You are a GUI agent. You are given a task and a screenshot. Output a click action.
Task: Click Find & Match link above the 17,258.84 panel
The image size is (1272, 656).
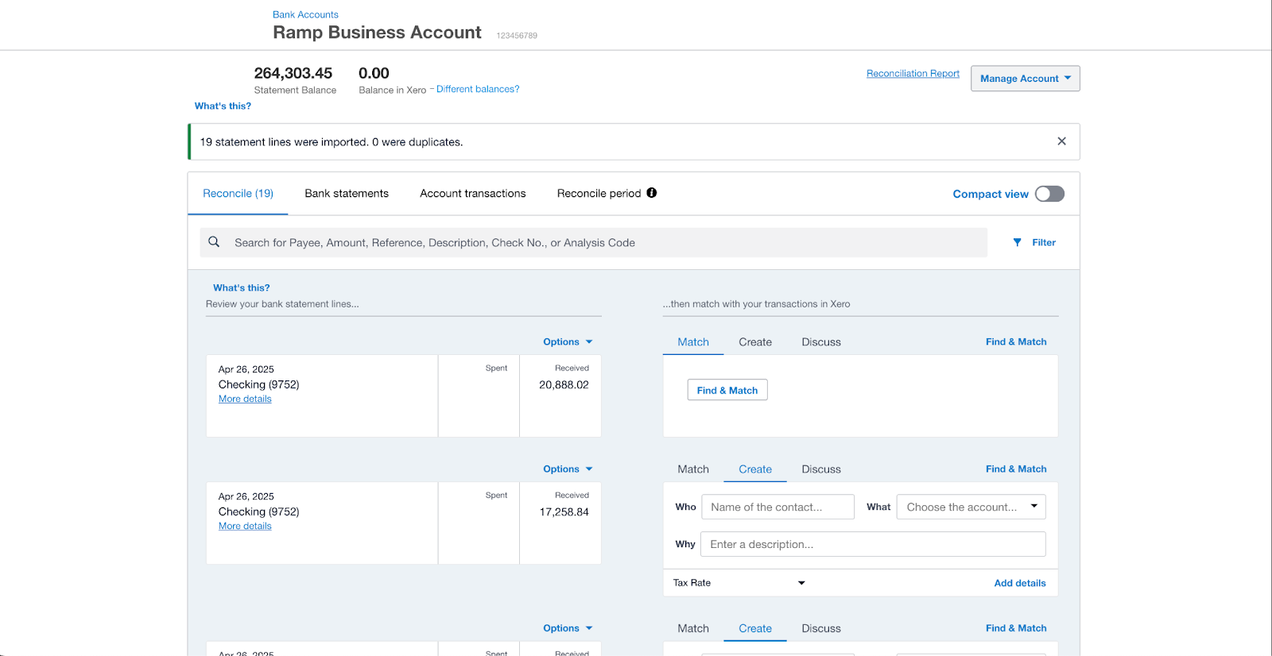1016,469
